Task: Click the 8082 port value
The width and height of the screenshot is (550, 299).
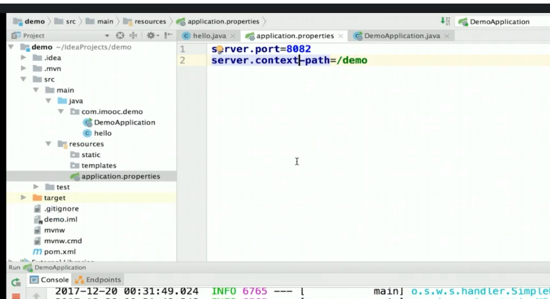Action: [x=298, y=49]
